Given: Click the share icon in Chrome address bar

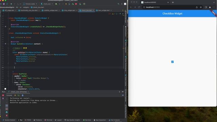Looking at the screenshot, I should (x=197, y=7).
